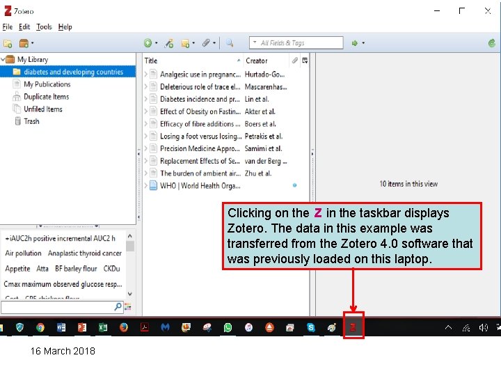Open the search mode dropdown arrow
This screenshot has width=501, height=376.
pos(255,42)
